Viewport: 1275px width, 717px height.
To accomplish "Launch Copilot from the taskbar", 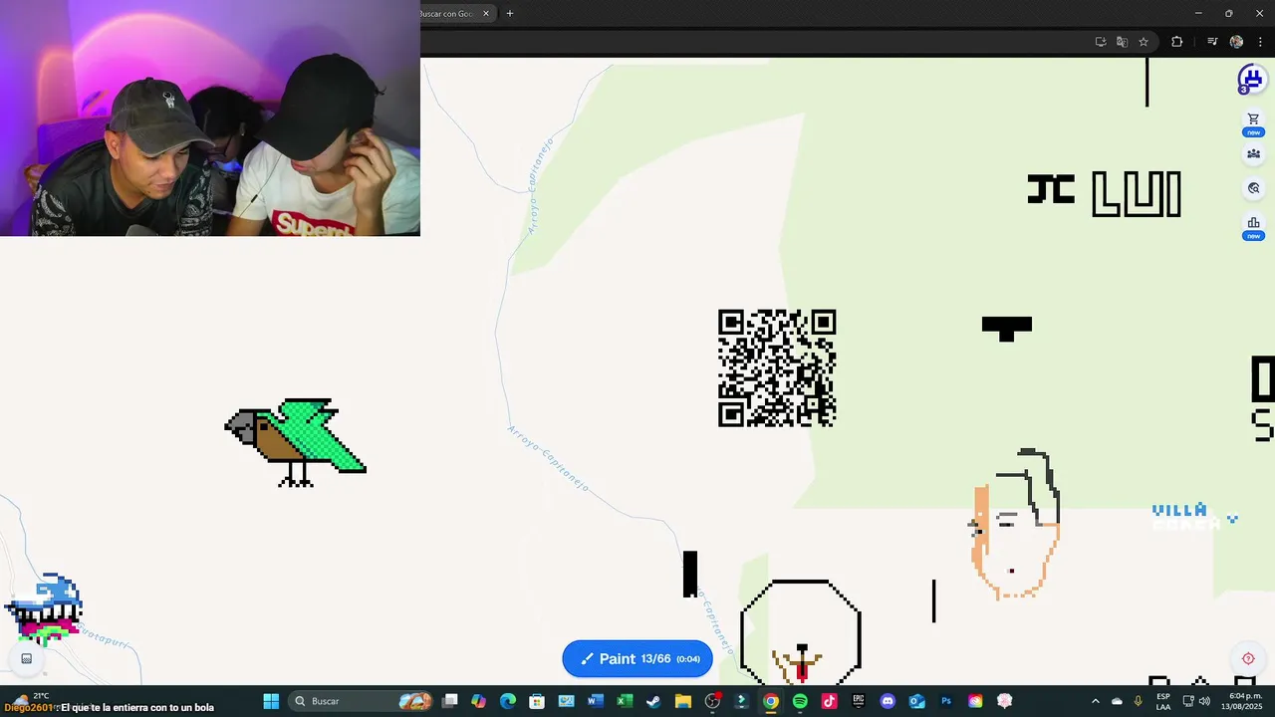I will (x=478, y=701).
